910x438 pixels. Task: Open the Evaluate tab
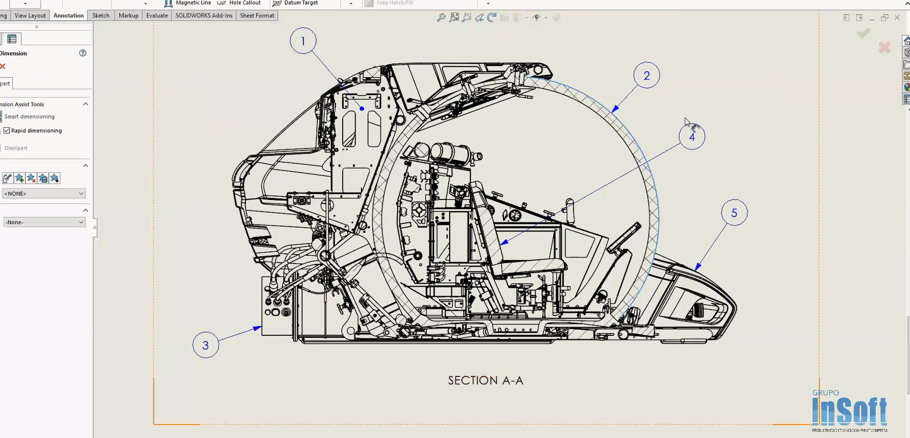point(157,15)
